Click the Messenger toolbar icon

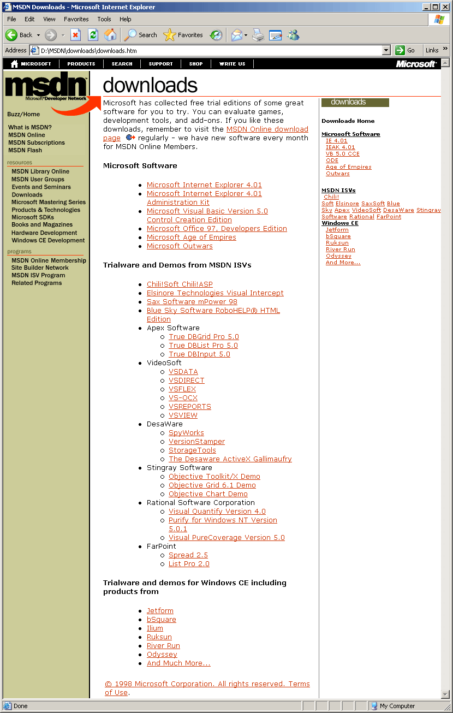pyautogui.click(x=294, y=35)
